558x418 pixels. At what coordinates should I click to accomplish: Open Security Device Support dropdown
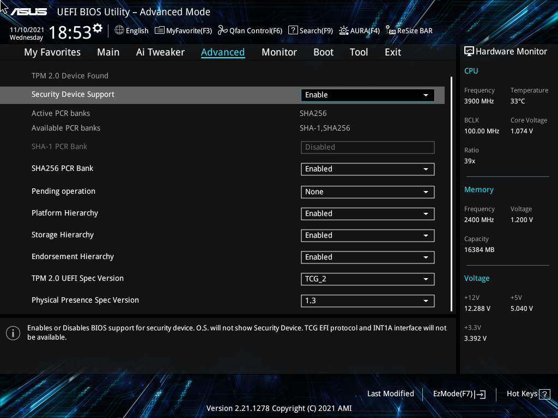[368, 95]
